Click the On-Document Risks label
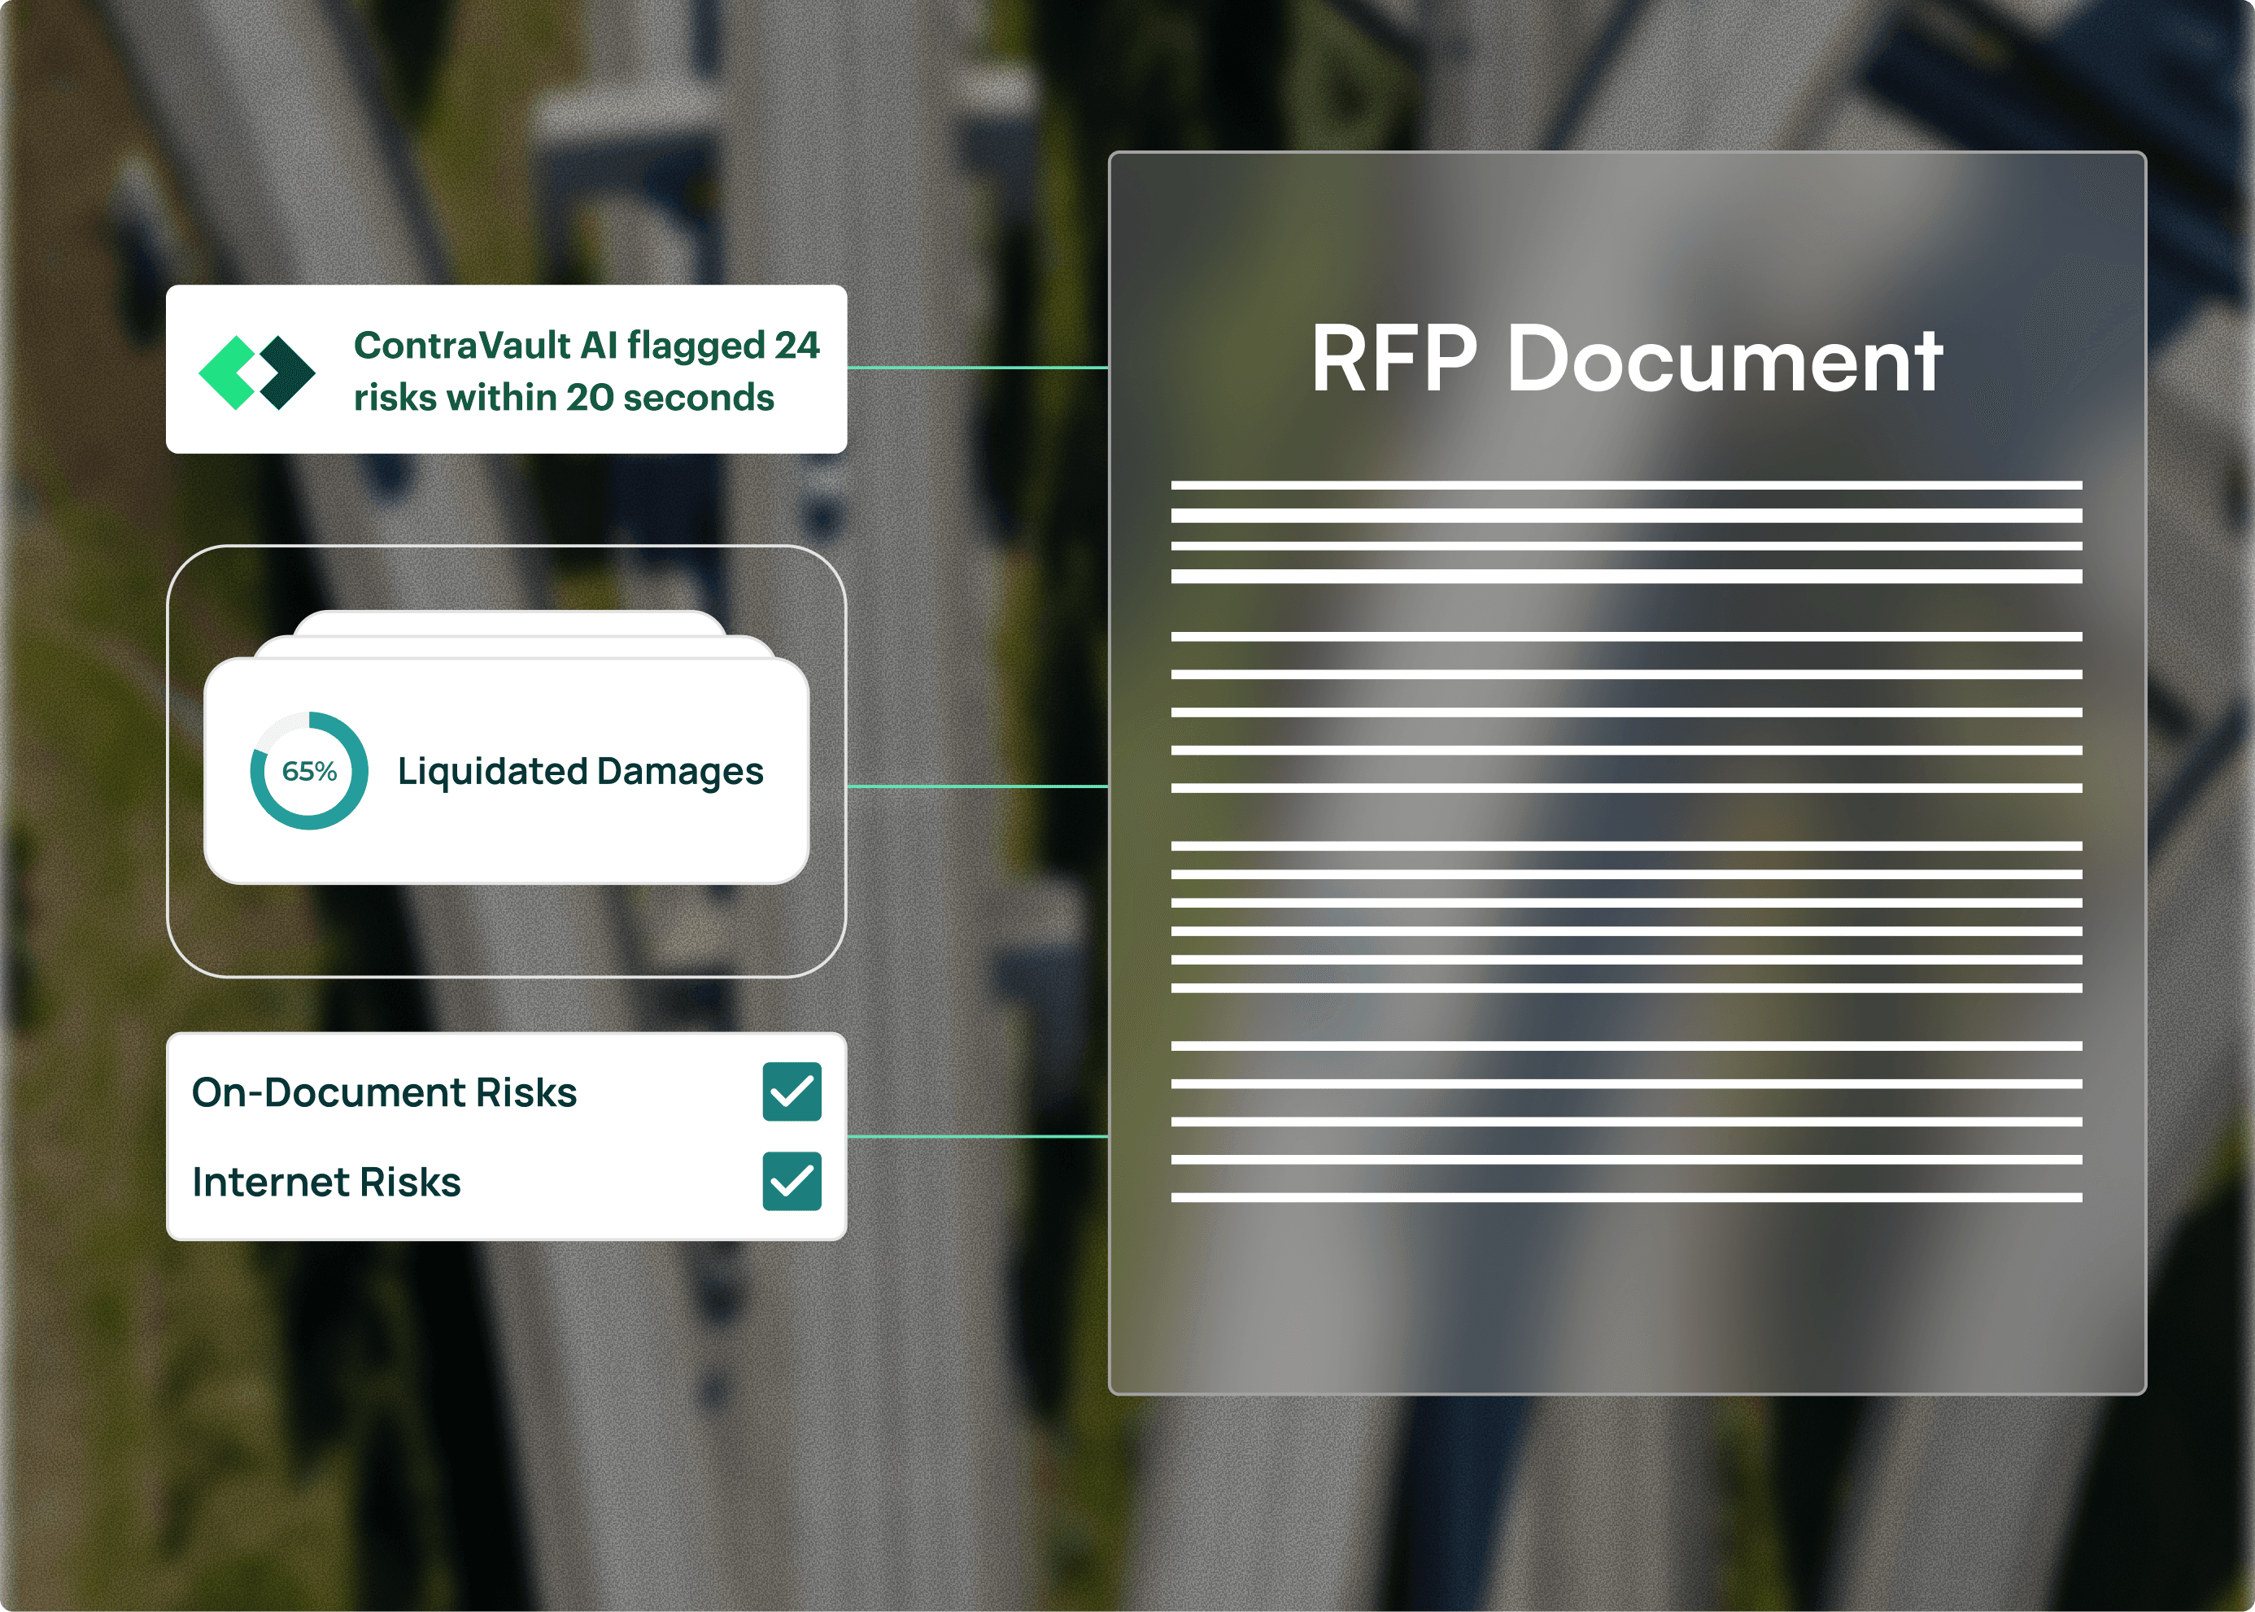The width and height of the screenshot is (2255, 1612). (x=384, y=1091)
